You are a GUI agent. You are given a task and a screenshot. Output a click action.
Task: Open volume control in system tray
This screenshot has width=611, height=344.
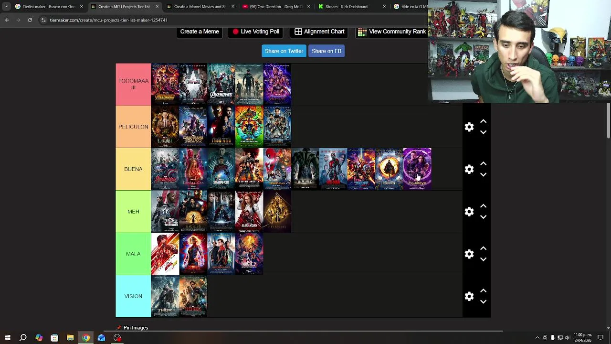(x=568, y=338)
